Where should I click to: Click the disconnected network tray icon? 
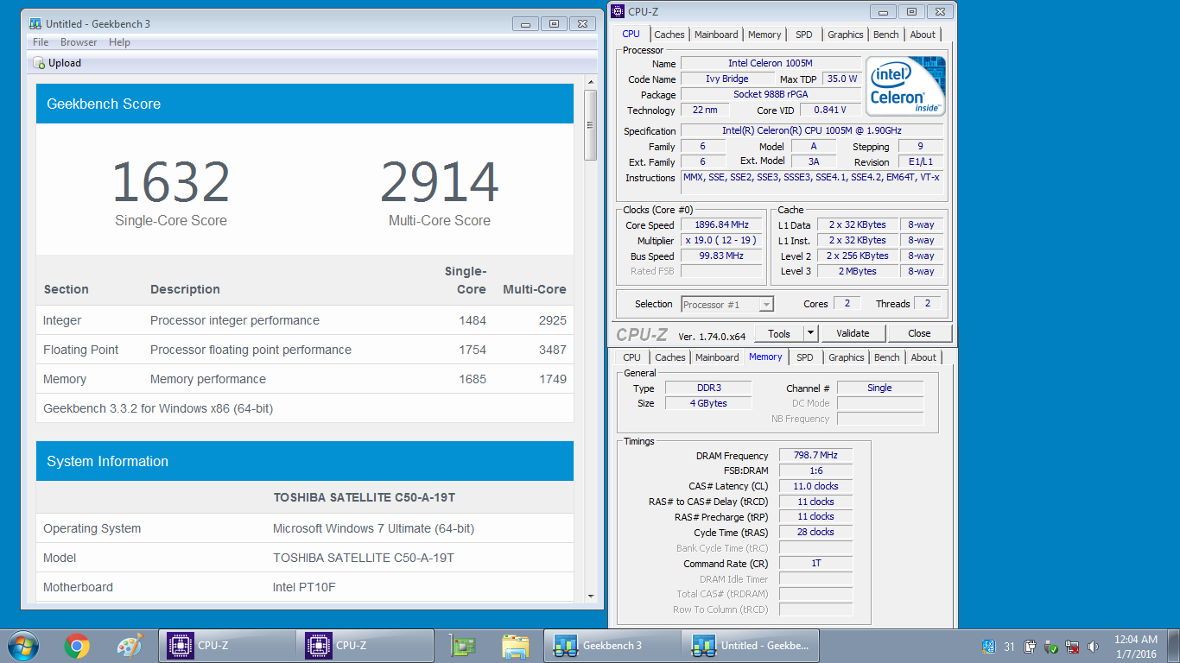point(1073,646)
